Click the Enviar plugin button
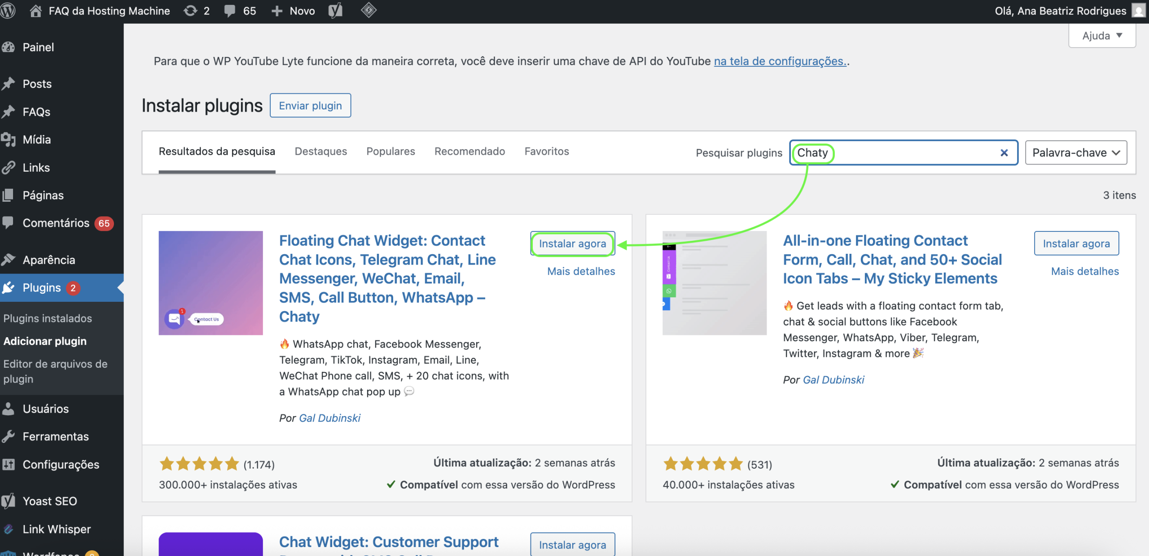Image resolution: width=1149 pixels, height=556 pixels. click(310, 105)
